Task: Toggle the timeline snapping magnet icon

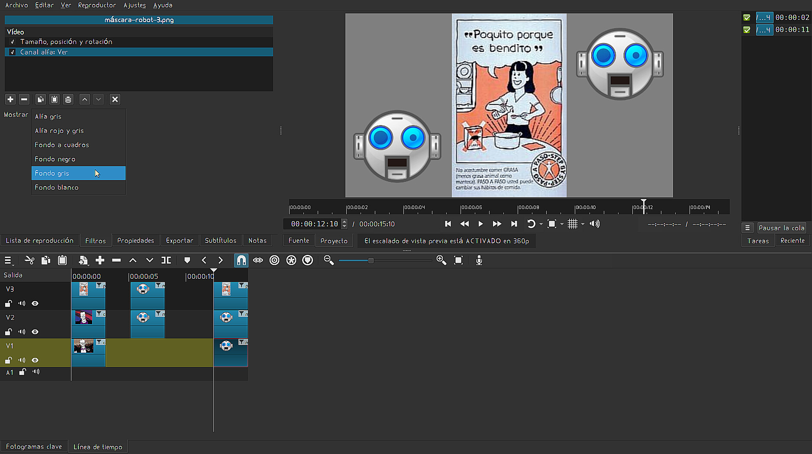Action: click(241, 260)
